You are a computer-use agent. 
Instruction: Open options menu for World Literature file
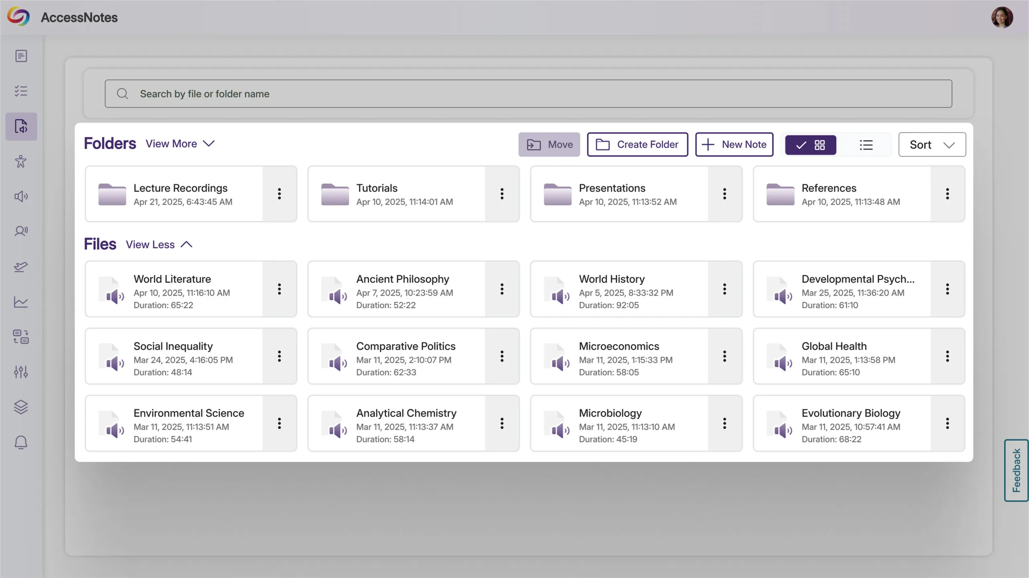pyautogui.click(x=279, y=289)
